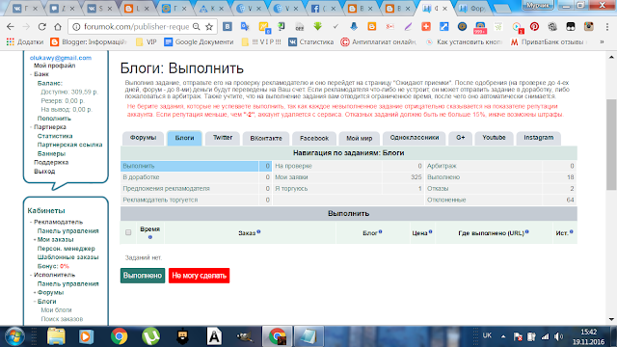Switch to Youtube tab
The width and height of the screenshot is (617, 347).
[x=494, y=138]
